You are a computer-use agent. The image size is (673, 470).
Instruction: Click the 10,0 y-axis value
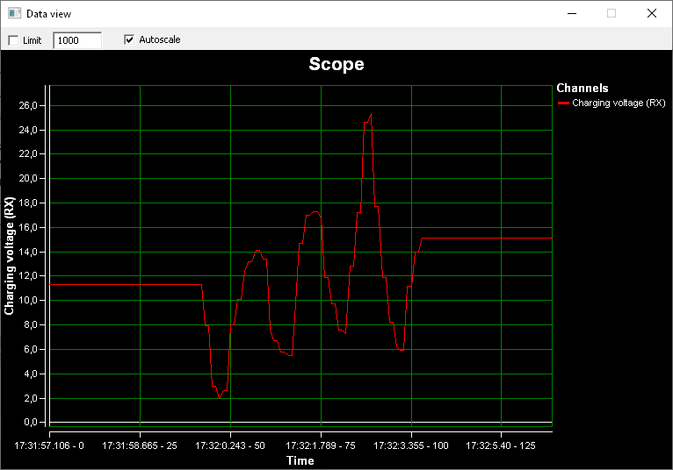coord(29,300)
